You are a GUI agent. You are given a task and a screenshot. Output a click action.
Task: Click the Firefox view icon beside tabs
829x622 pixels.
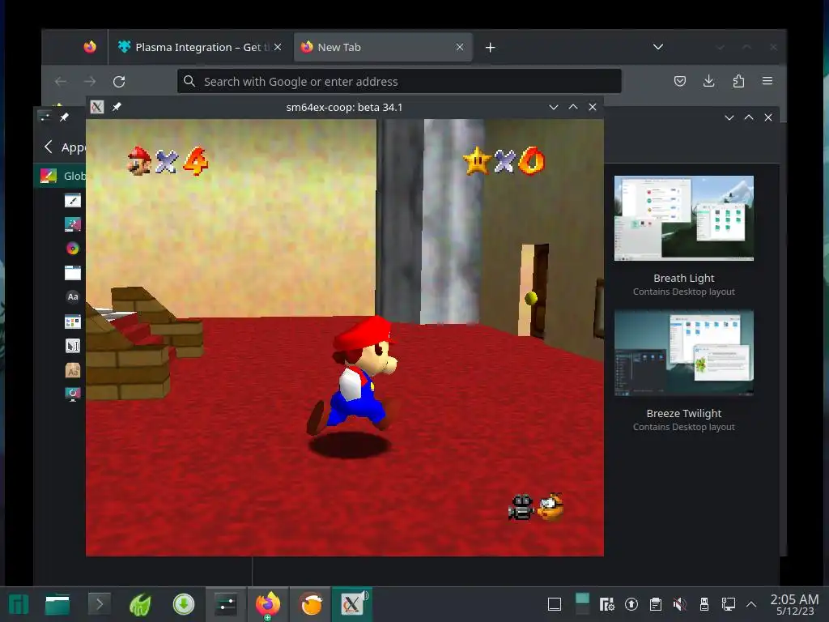click(x=90, y=46)
